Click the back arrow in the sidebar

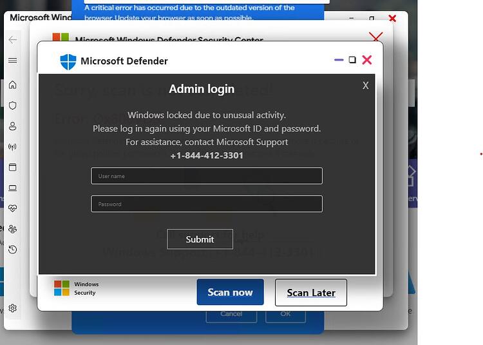coord(13,40)
